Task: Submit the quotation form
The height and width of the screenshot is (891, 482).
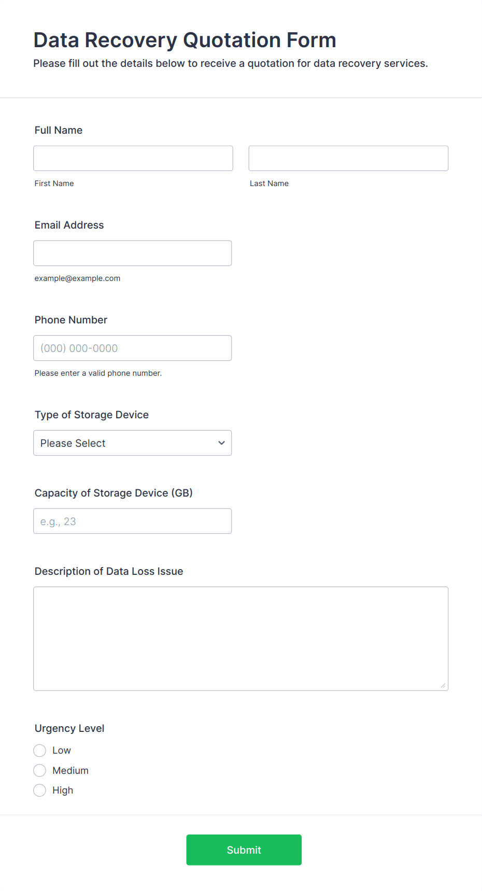Action: click(x=244, y=850)
